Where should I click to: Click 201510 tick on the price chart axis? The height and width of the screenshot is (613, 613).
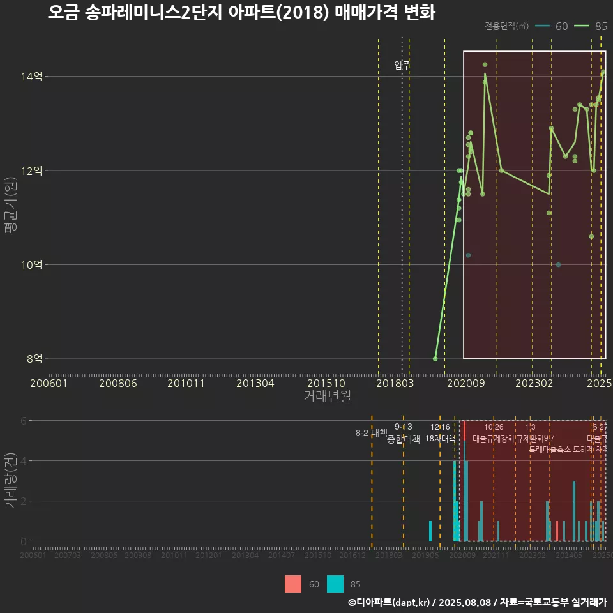tap(326, 383)
